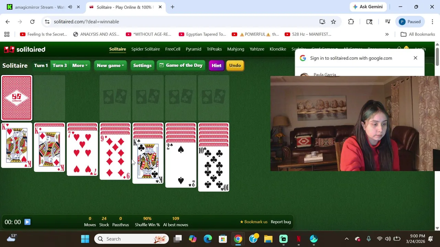Viewport: 440px width, 247px height.
Task: Go to Mahjong game
Action: [x=236, y=49]
